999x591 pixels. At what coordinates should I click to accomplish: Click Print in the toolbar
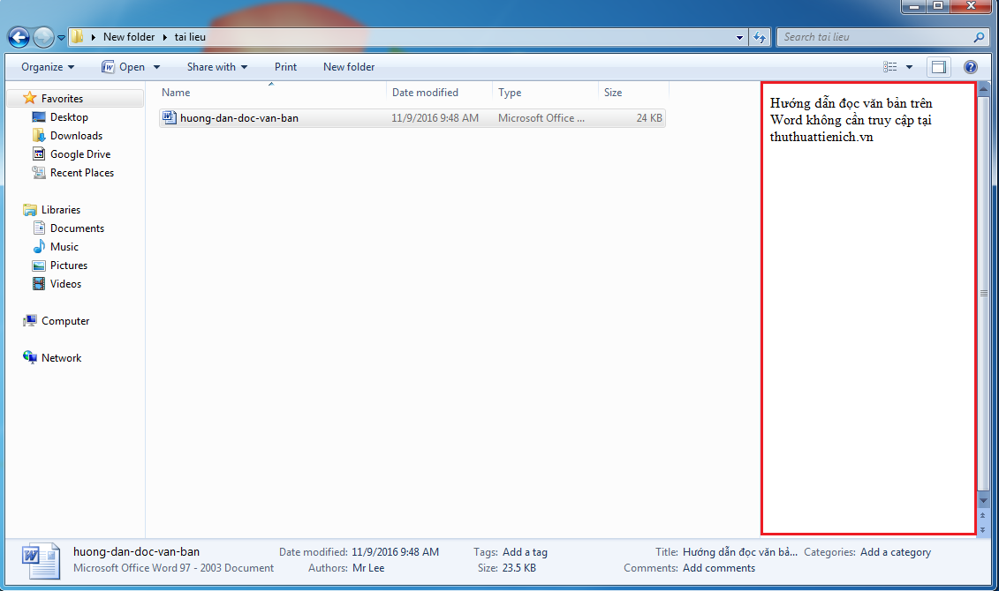pos(285,67)
